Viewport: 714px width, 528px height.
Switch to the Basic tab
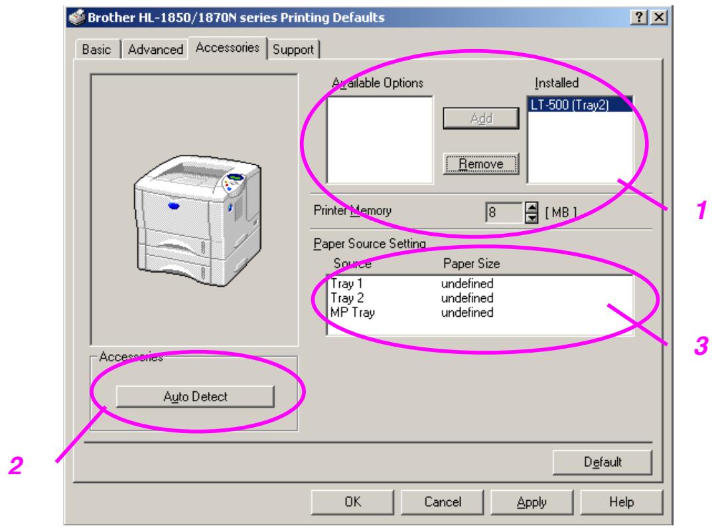click(97, 49)
